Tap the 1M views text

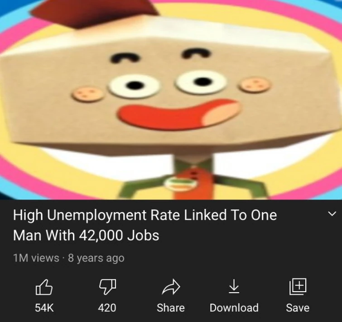[x=36, y=258]
